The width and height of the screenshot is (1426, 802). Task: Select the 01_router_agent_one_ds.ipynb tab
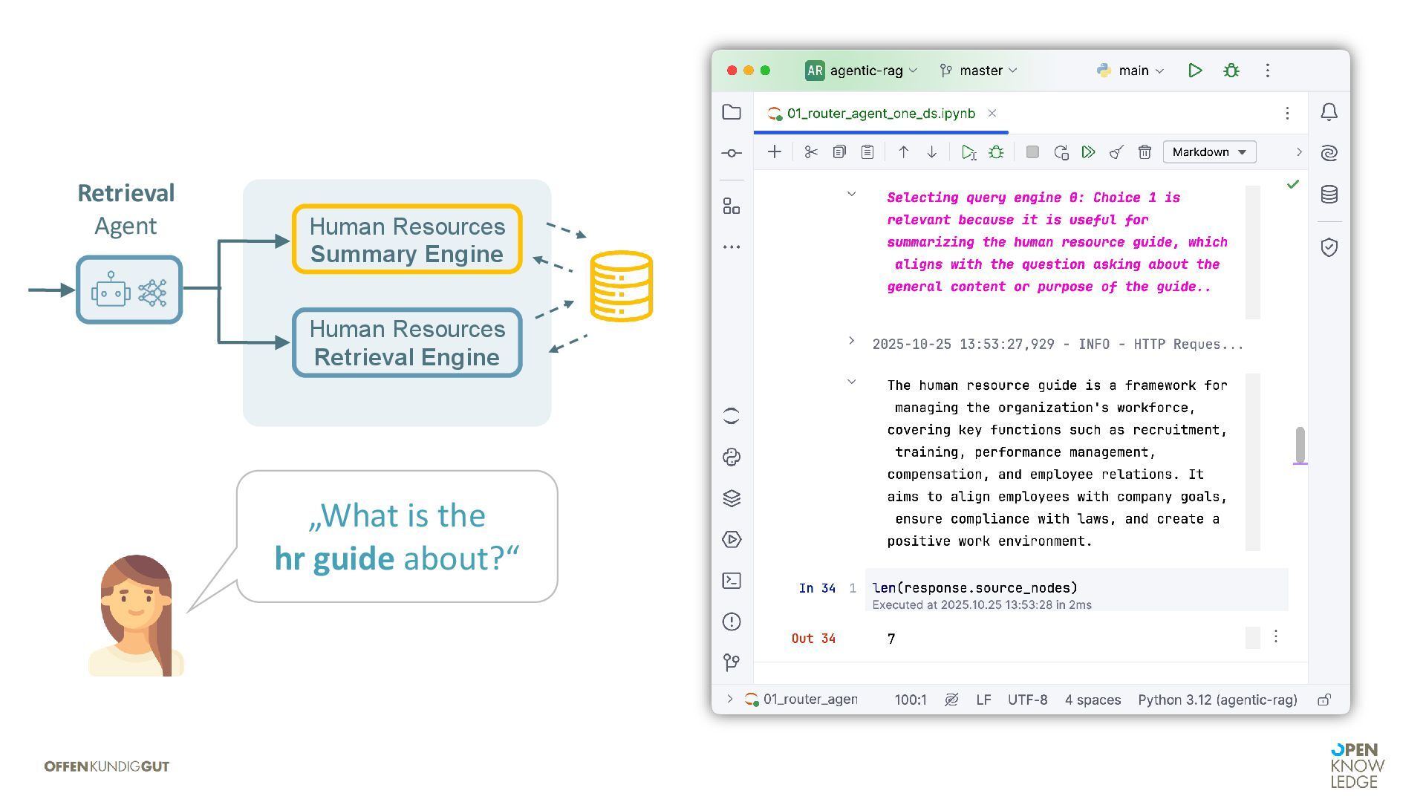pos(880,114)
